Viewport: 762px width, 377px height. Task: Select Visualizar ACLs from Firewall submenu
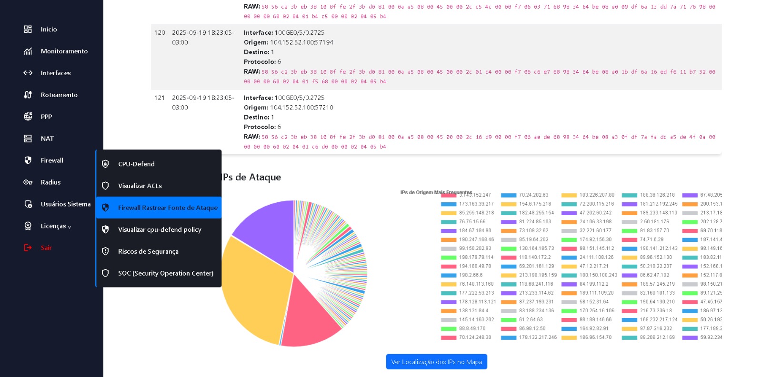140,186
